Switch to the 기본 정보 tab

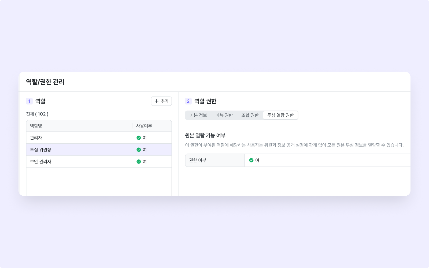198,115
